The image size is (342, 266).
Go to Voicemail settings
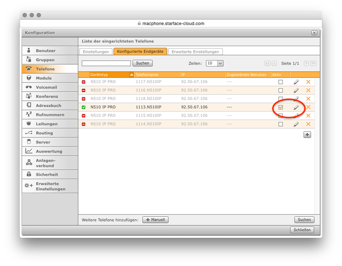[x=50, y=87]
